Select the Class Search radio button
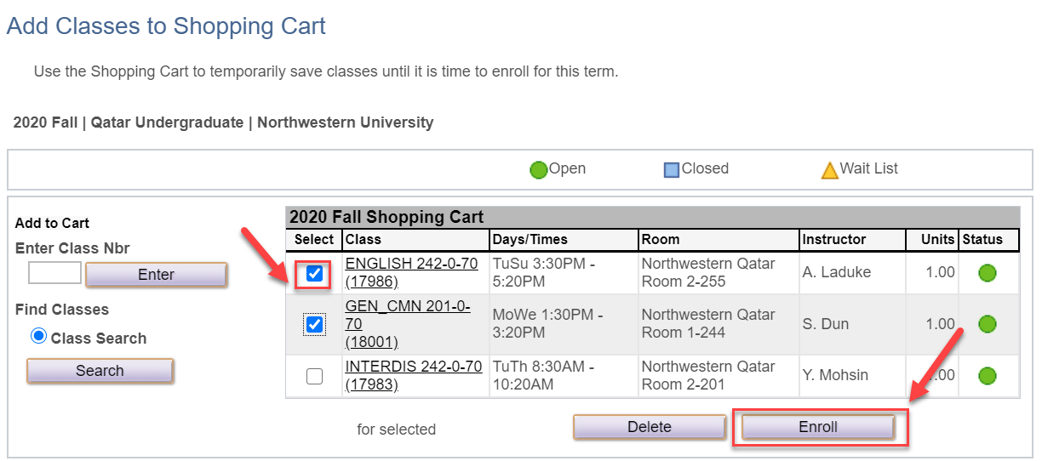The height and width of the screenshot is (461, 1042). (38, 337)
